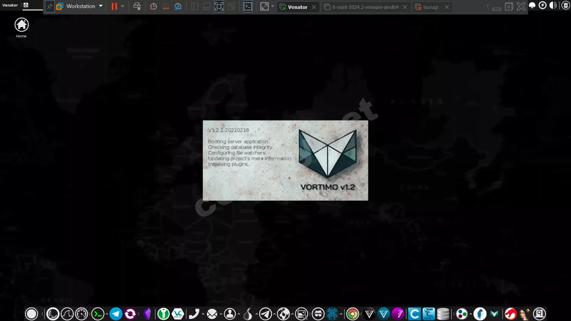
Task: Open the Home desktop icon
Action: (x=21, y=28)
